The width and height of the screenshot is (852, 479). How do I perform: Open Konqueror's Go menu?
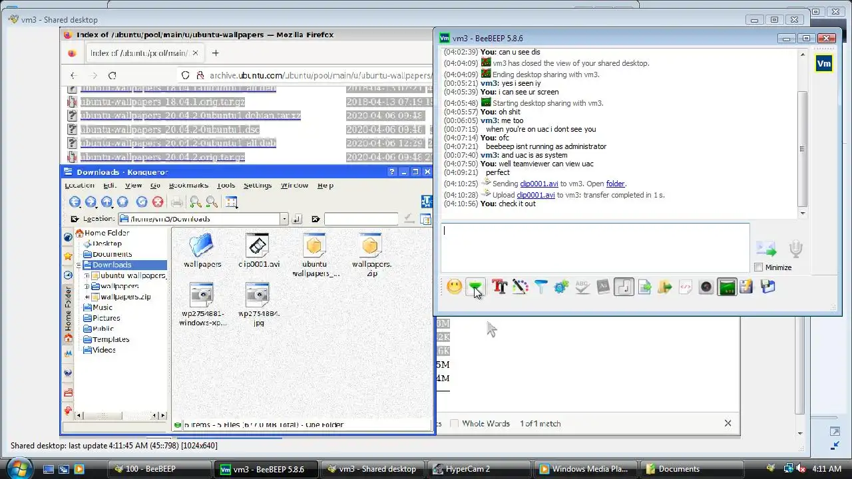pyautogui.click(x=155, y=186)
